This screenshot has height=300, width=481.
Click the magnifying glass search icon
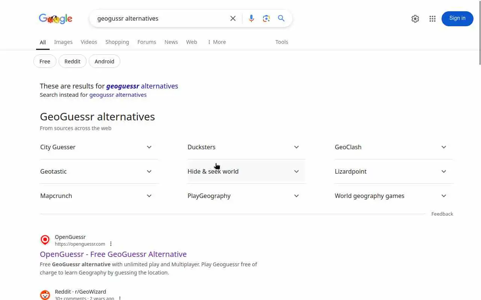coord(281,18)
